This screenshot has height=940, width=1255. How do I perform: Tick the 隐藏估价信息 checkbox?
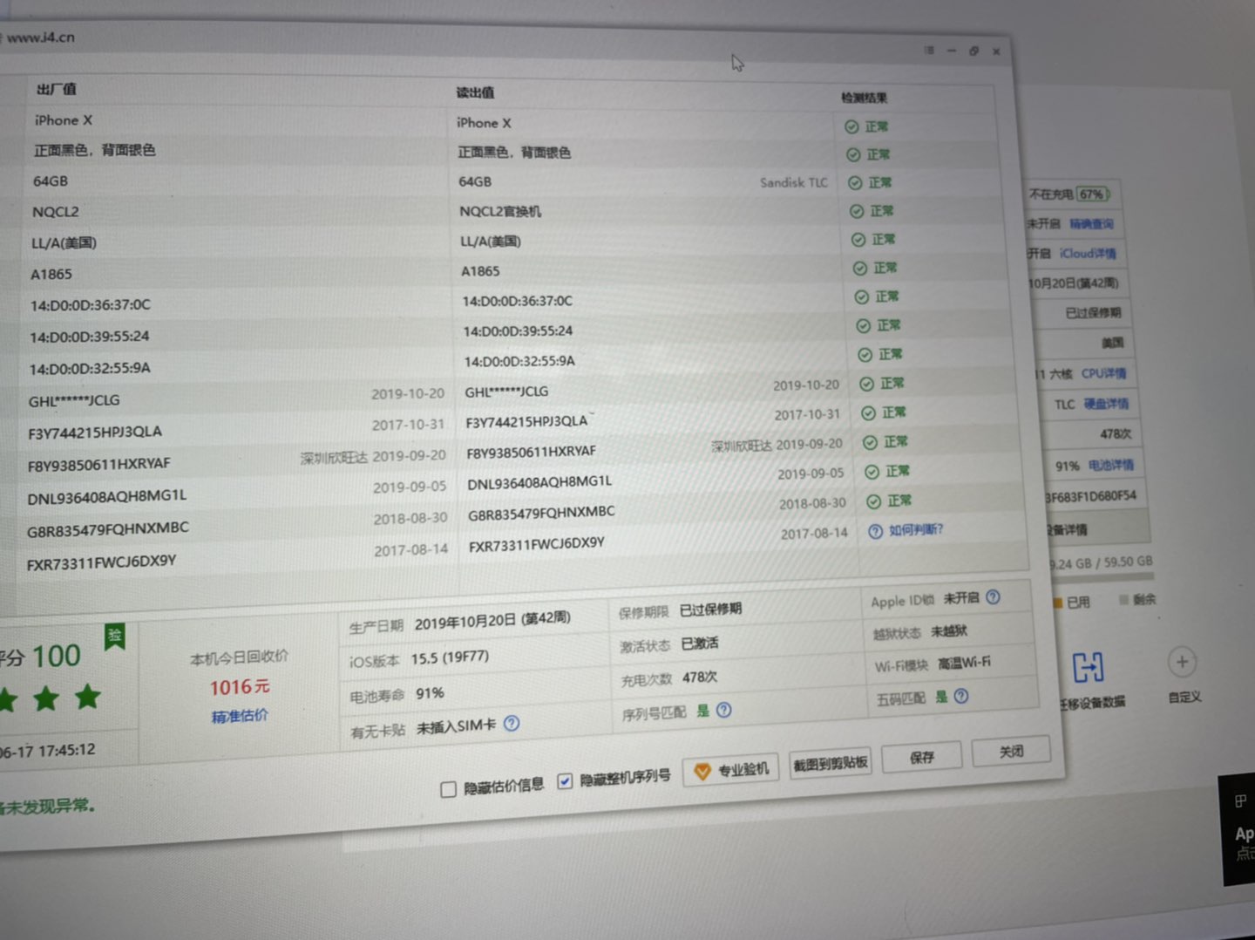click(448, 790)
